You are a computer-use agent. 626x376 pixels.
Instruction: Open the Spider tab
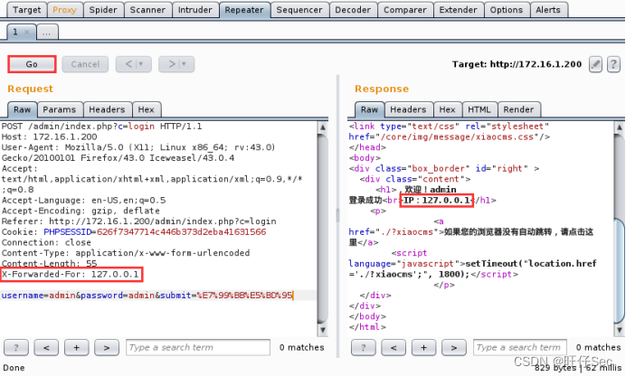[103, 10]
